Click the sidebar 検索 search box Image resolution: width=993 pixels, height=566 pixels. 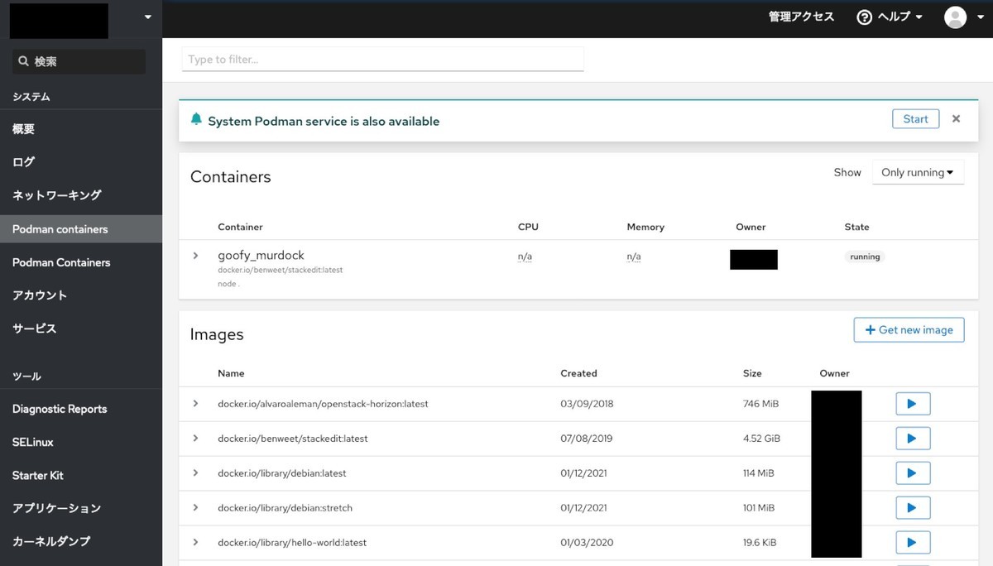click(79, 62)
